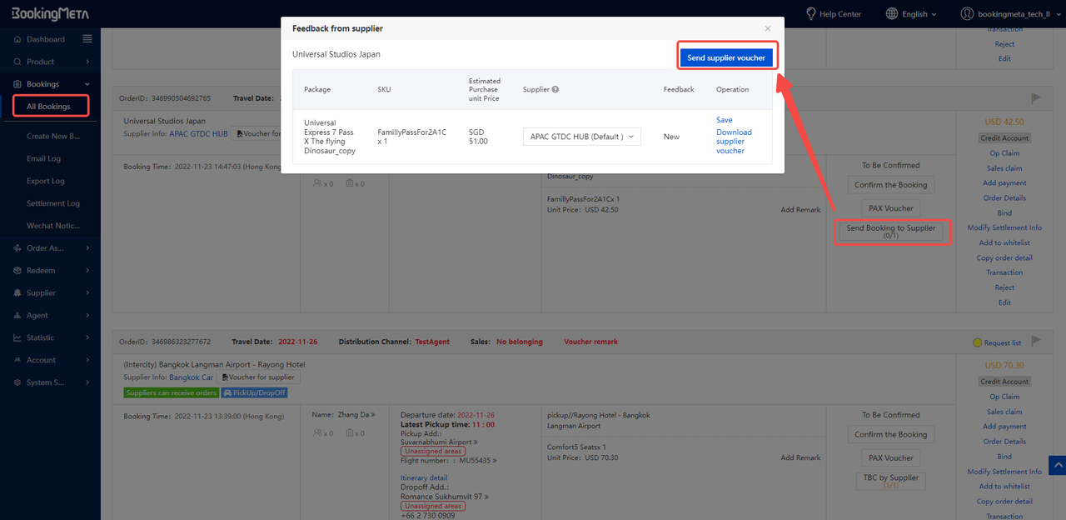
Task: Open Settlement Log from the sidebar
Action: point(52,203)
